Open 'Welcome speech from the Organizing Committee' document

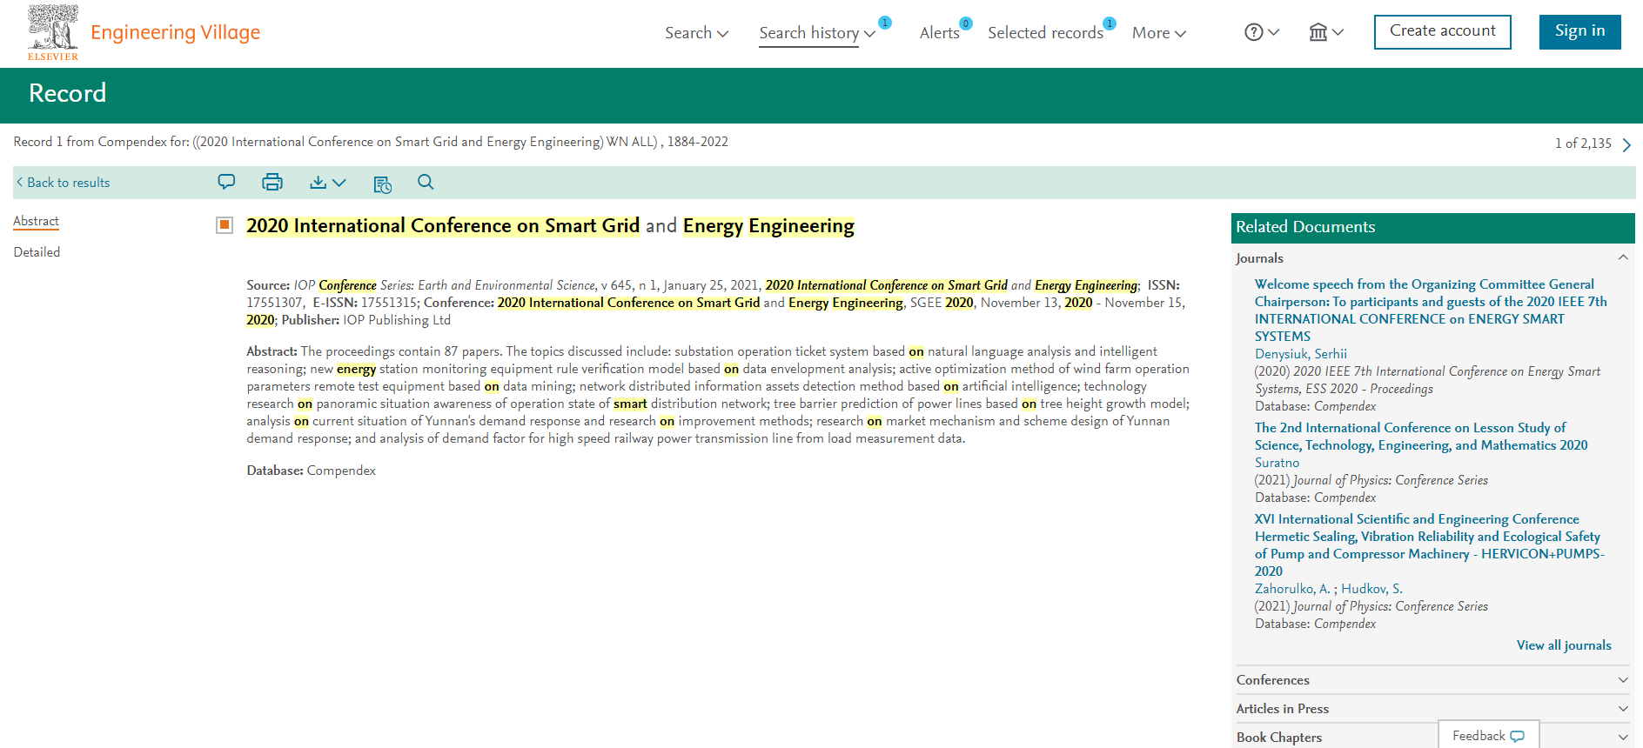1431,311
